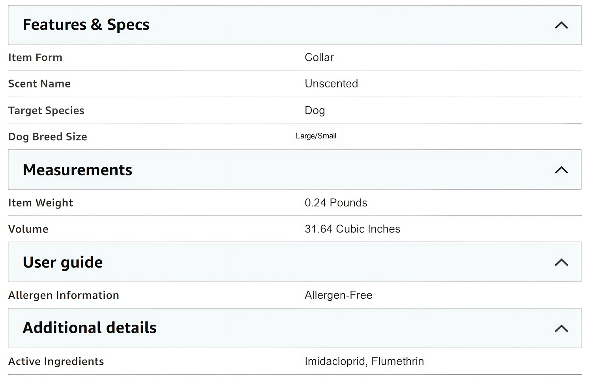Viewport: 592px width, 381px height.
Task: Click the Measurements heading
Action: [77, 170]
